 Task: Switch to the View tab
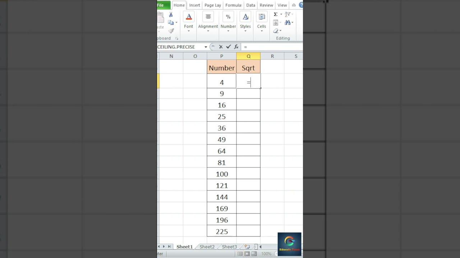coord(282,5)
